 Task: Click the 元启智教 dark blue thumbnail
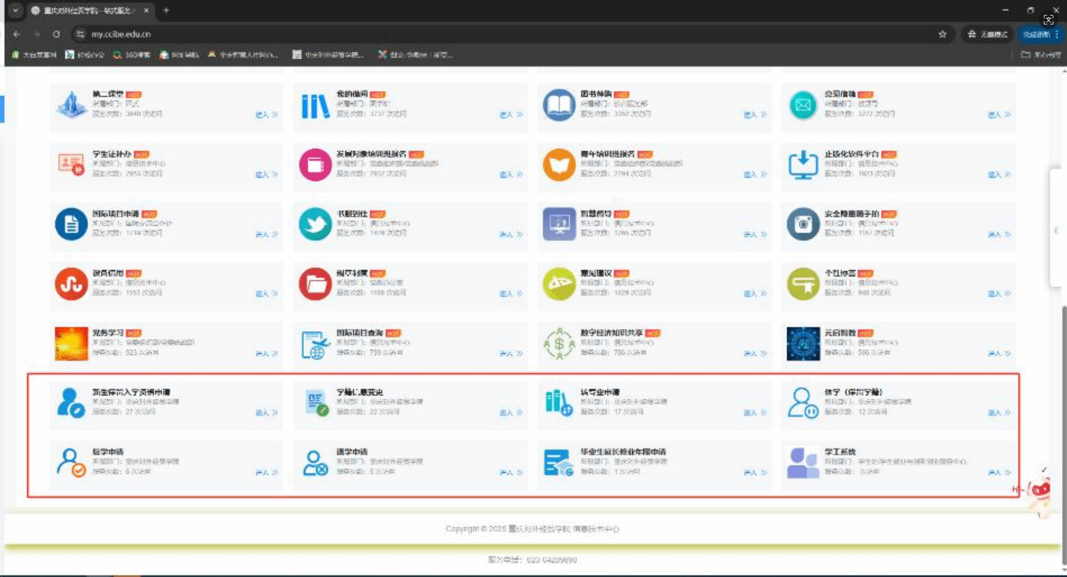point(803,344)
